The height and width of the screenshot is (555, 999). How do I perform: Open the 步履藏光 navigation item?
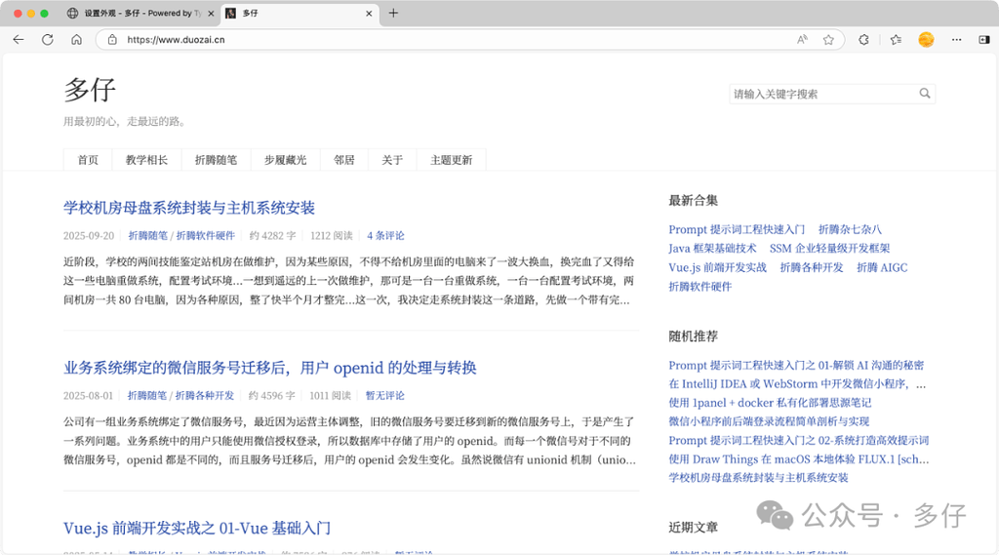[286, 160]
